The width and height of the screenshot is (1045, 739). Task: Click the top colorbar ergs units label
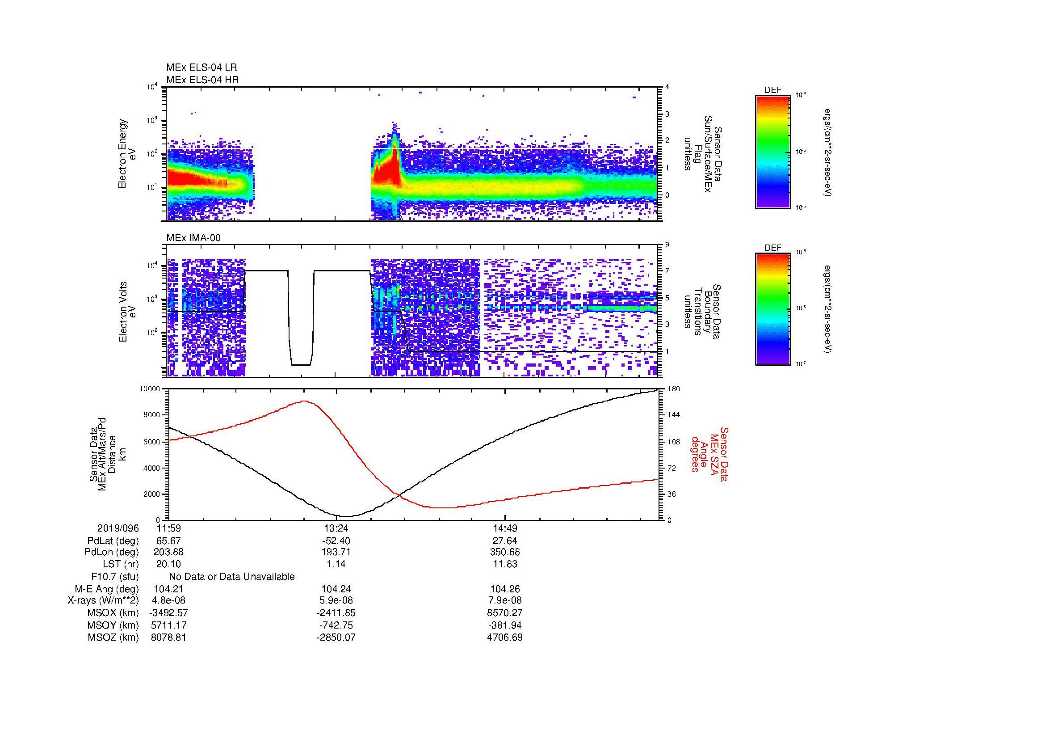tap(828, 152)
